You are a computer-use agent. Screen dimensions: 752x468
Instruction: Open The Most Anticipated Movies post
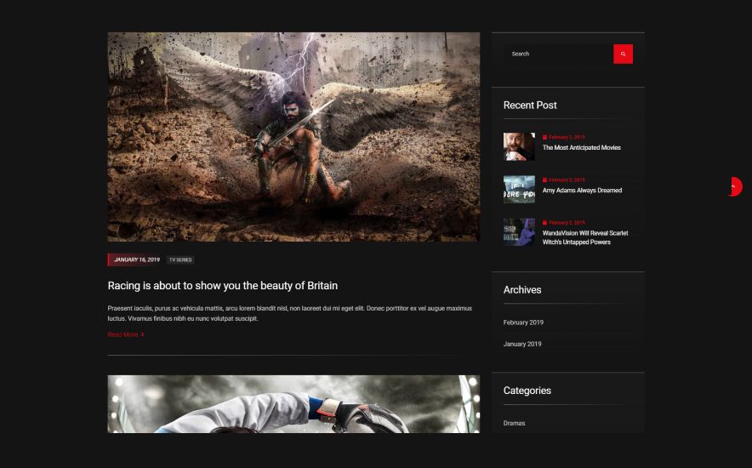pos(581,148)
